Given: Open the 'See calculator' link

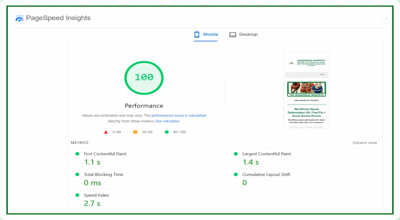Looking at the screenshot, I should click(x=167, y=121).
